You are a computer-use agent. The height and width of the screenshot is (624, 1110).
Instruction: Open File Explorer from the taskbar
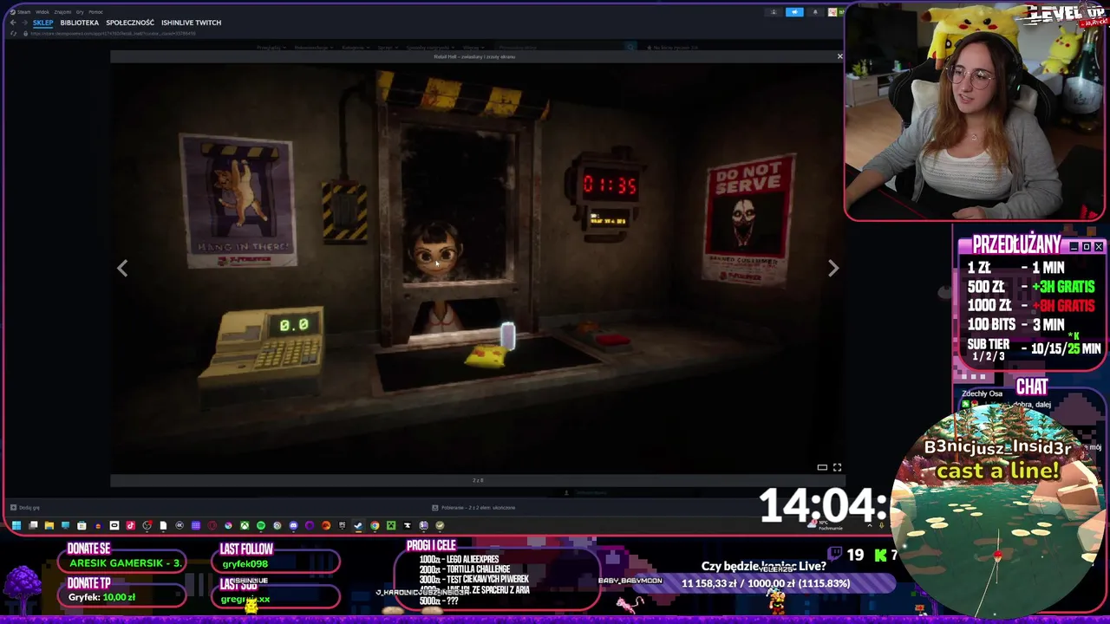49,525
